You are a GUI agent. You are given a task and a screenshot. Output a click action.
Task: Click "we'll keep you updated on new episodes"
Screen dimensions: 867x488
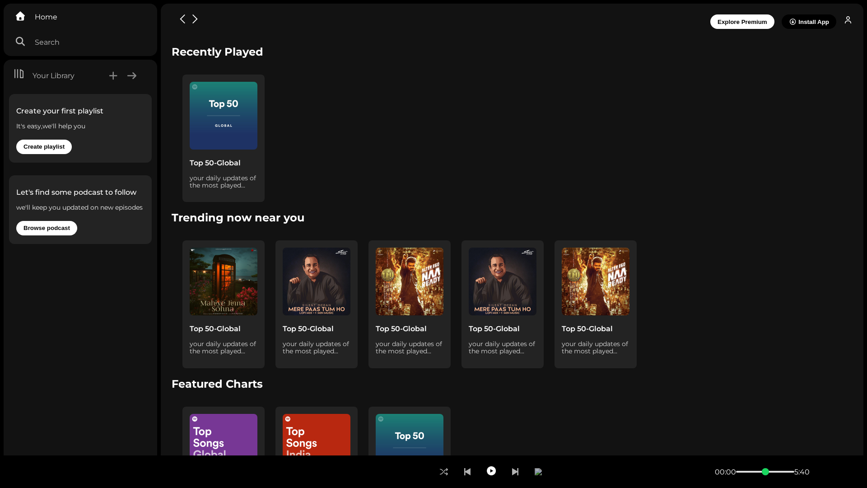point(79,207)
